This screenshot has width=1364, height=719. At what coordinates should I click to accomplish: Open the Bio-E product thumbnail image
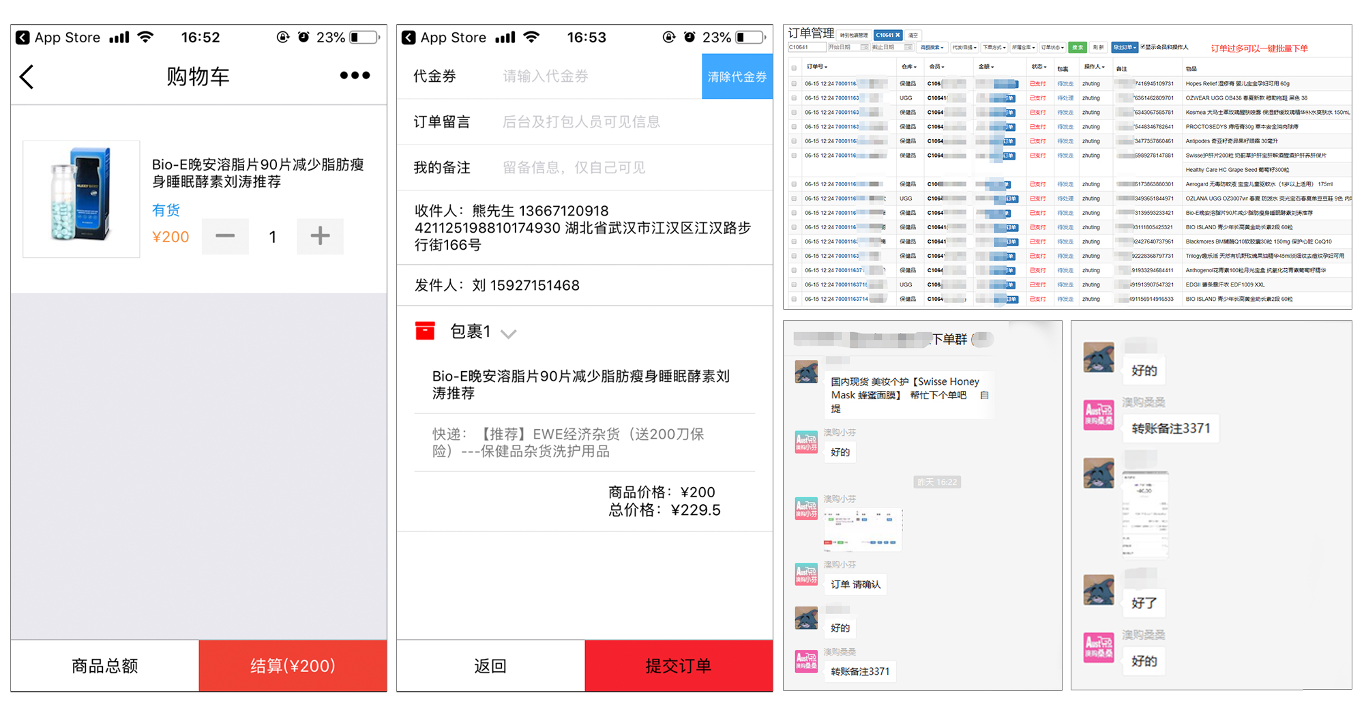(x=81, y=199)
